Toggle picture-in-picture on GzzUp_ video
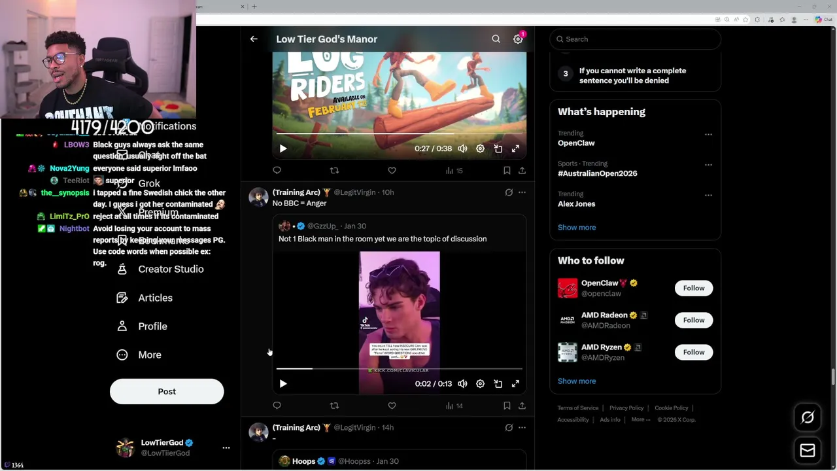Image resolution: width=837 pixels, height=471 pixels. tap(498, 384)
